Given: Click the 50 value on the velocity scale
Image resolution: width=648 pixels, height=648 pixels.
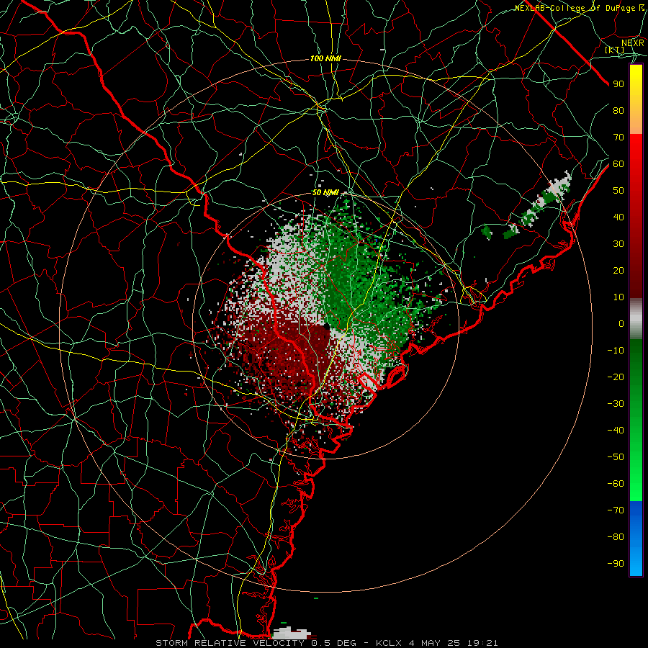Looking at the screenshot, I should pyautogui.click(x=618, y=191).
